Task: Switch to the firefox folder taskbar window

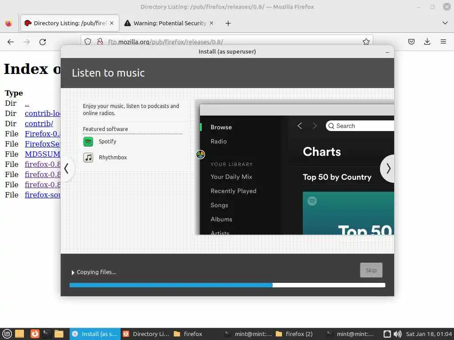Action: [196, 334]
